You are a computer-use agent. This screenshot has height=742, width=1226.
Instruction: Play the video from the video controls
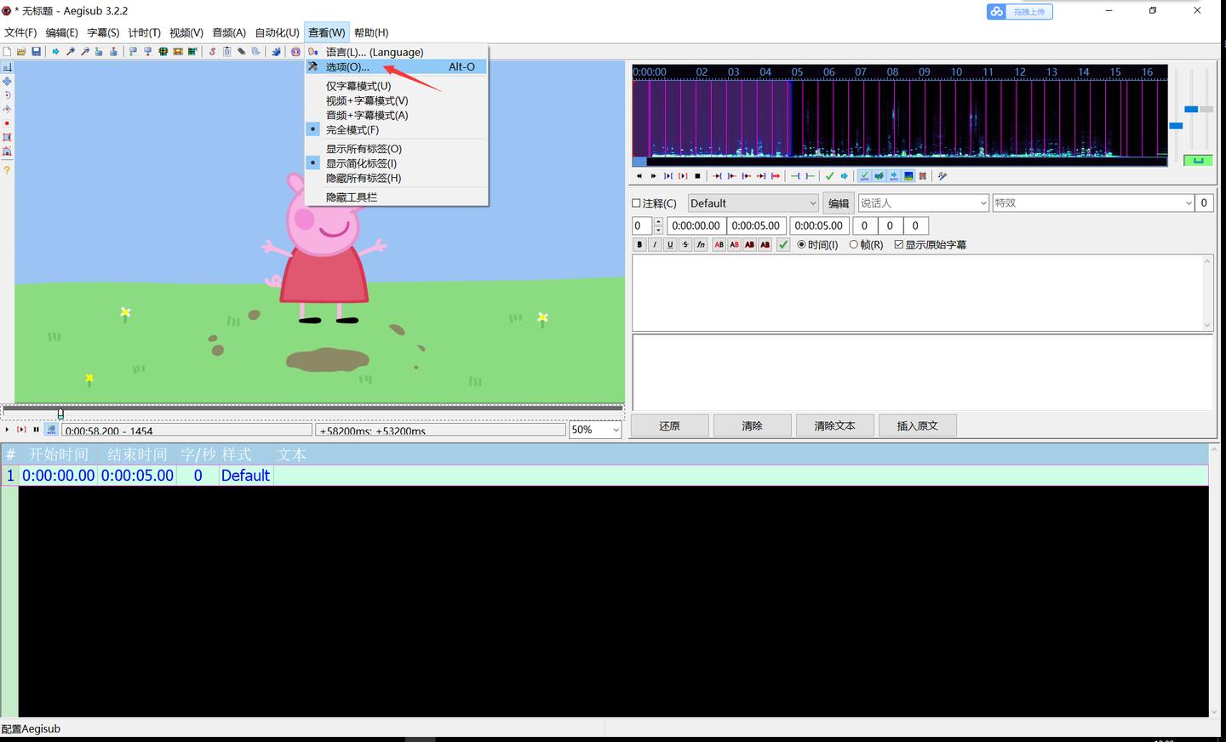[7, 430]
